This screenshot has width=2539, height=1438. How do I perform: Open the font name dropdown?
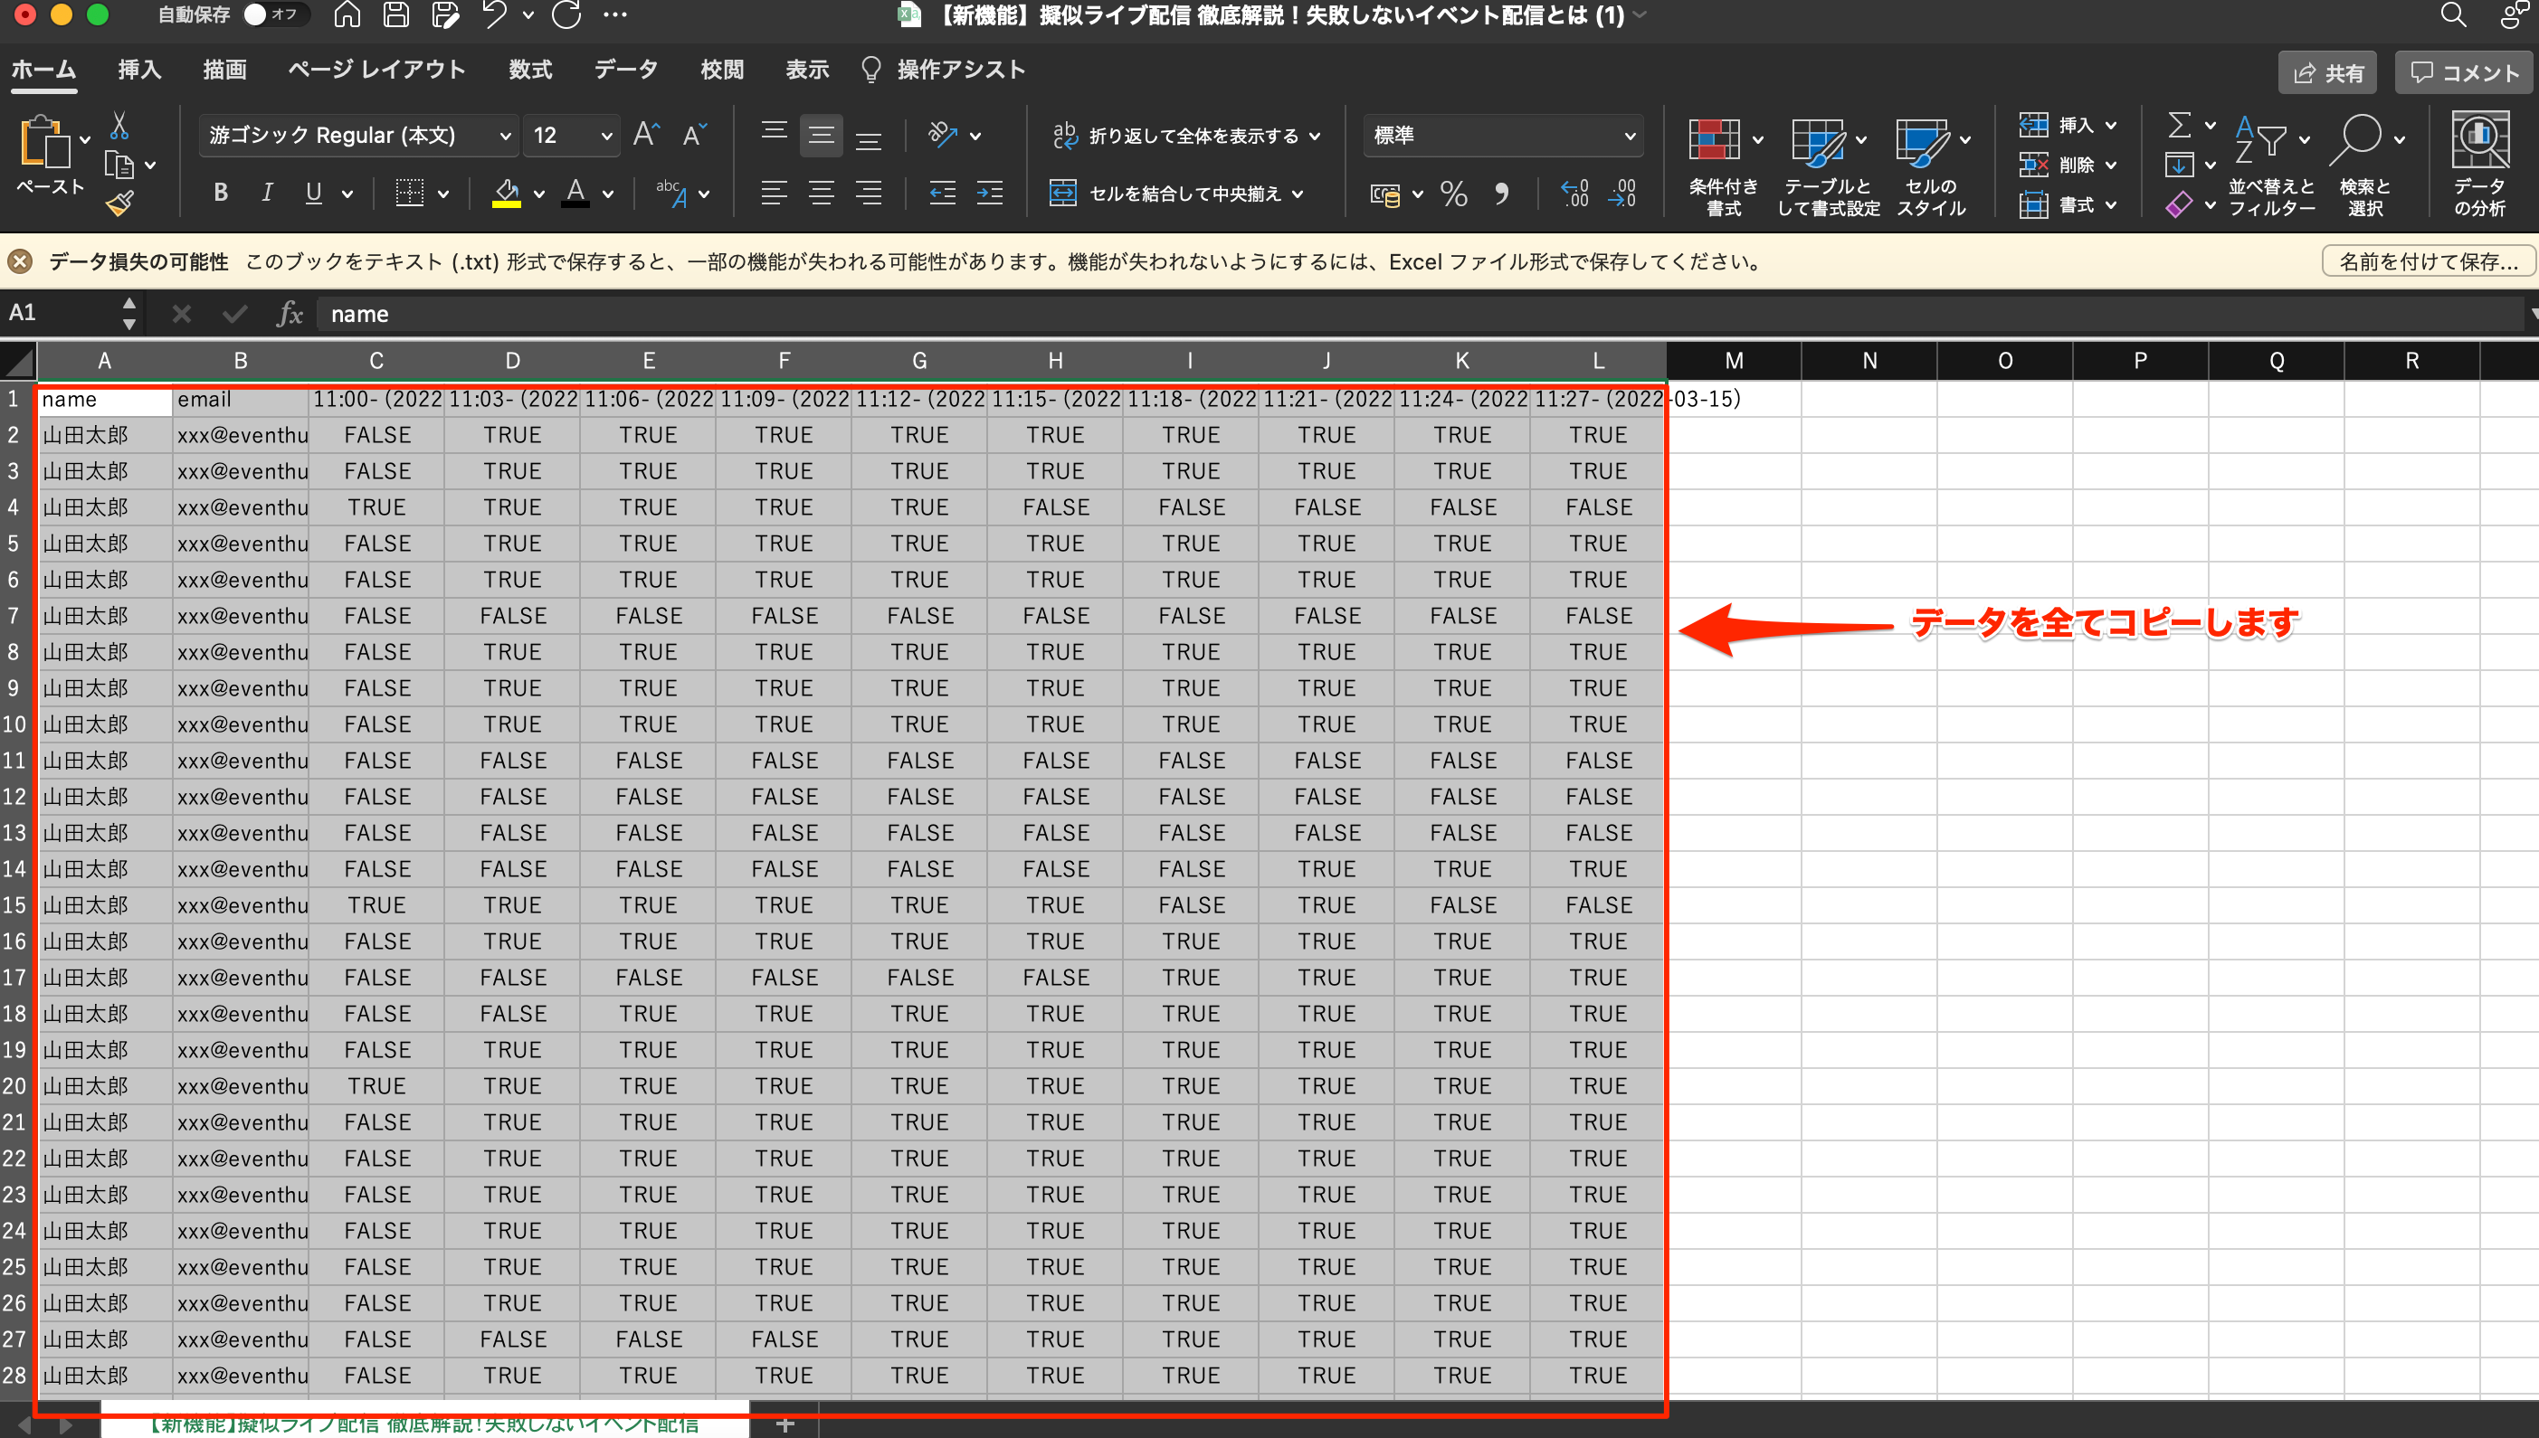505,136
